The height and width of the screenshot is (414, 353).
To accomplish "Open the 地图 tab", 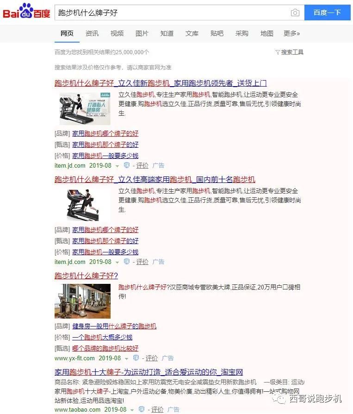I will point(267,33).
